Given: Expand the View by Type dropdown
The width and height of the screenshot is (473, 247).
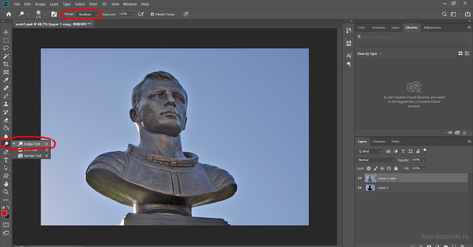Looking at the screenshot, I should pyautogui.click(x=370, y=54).
